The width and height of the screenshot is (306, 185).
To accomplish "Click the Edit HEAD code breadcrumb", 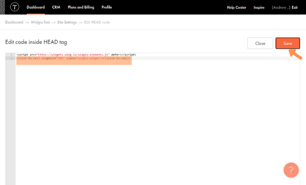I will coord(97,22).
